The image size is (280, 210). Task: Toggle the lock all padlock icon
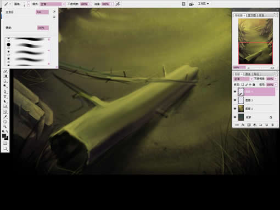coord(254,84)
